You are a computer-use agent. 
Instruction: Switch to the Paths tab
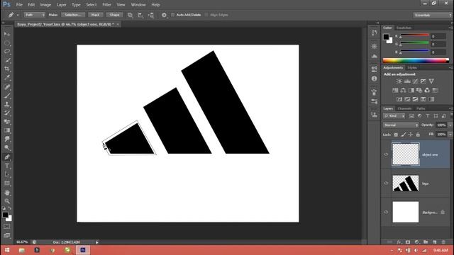(421, 108)
